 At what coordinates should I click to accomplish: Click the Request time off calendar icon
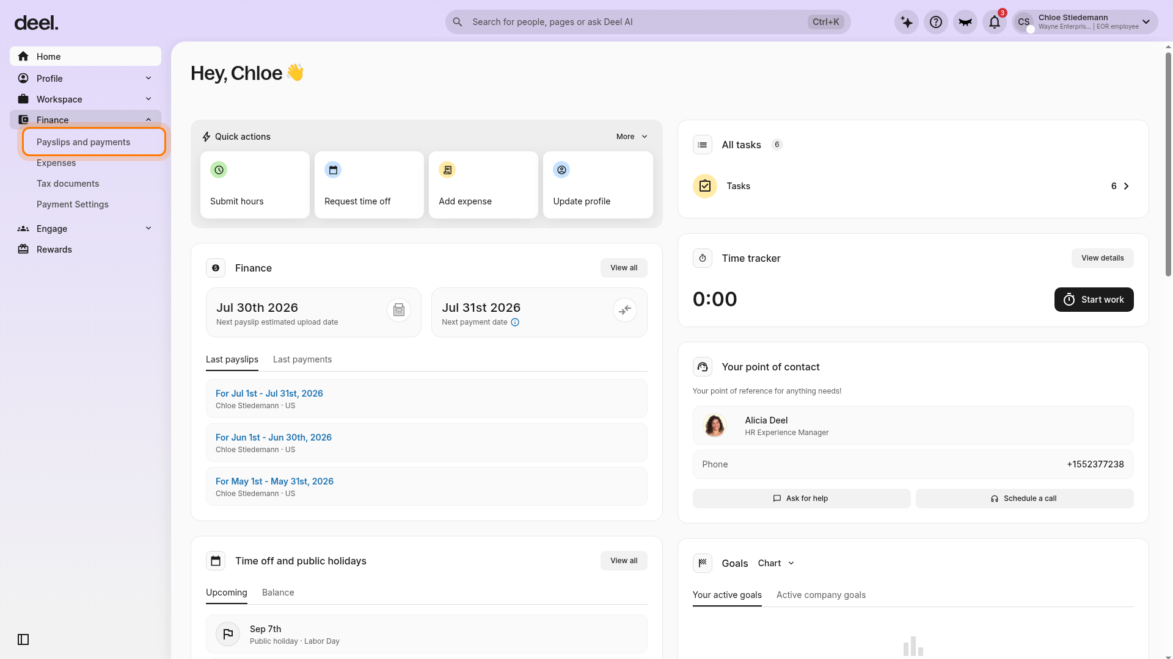[333, 170]
